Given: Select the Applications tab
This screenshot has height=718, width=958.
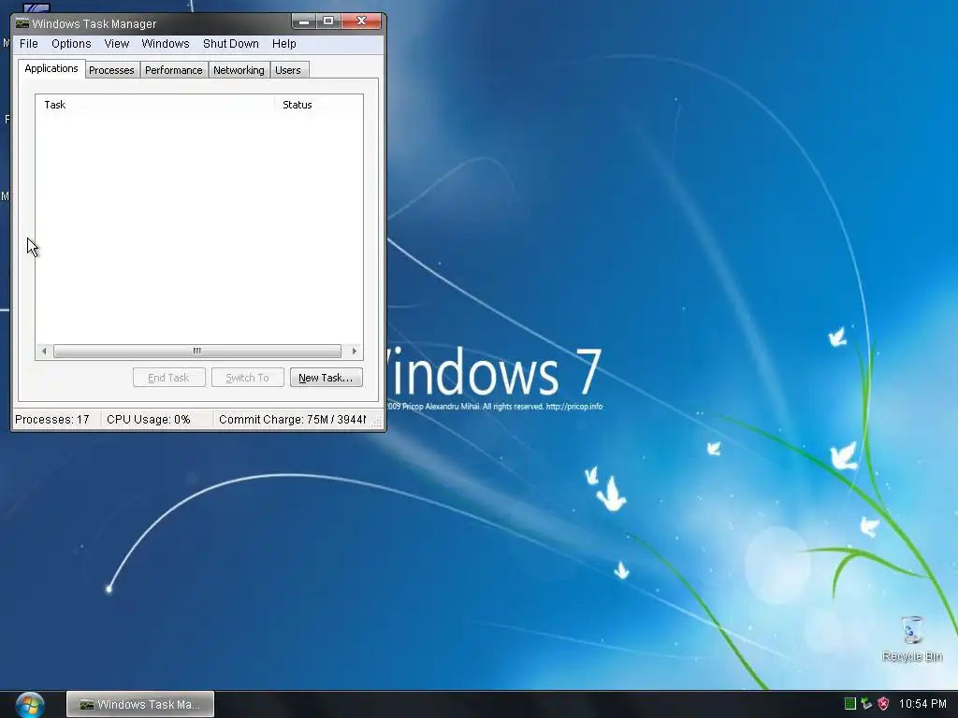Looking at the screenshot, I should pos(51,68).
